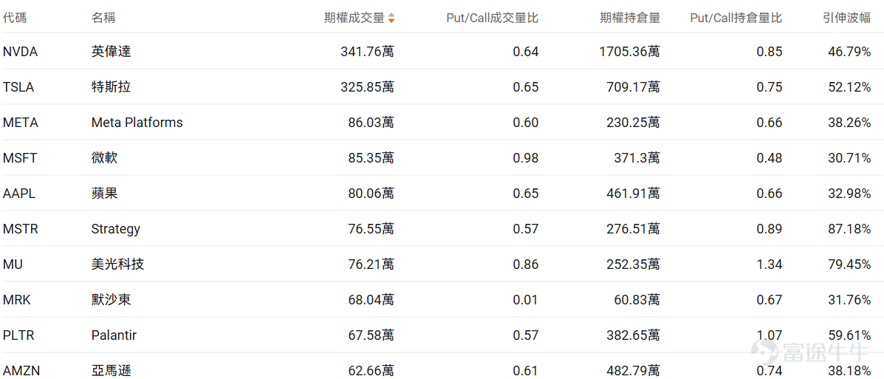884x379 pixels.
Task: Click the 276.51萬 open interest cell
Action: click(x=633, y=230)
